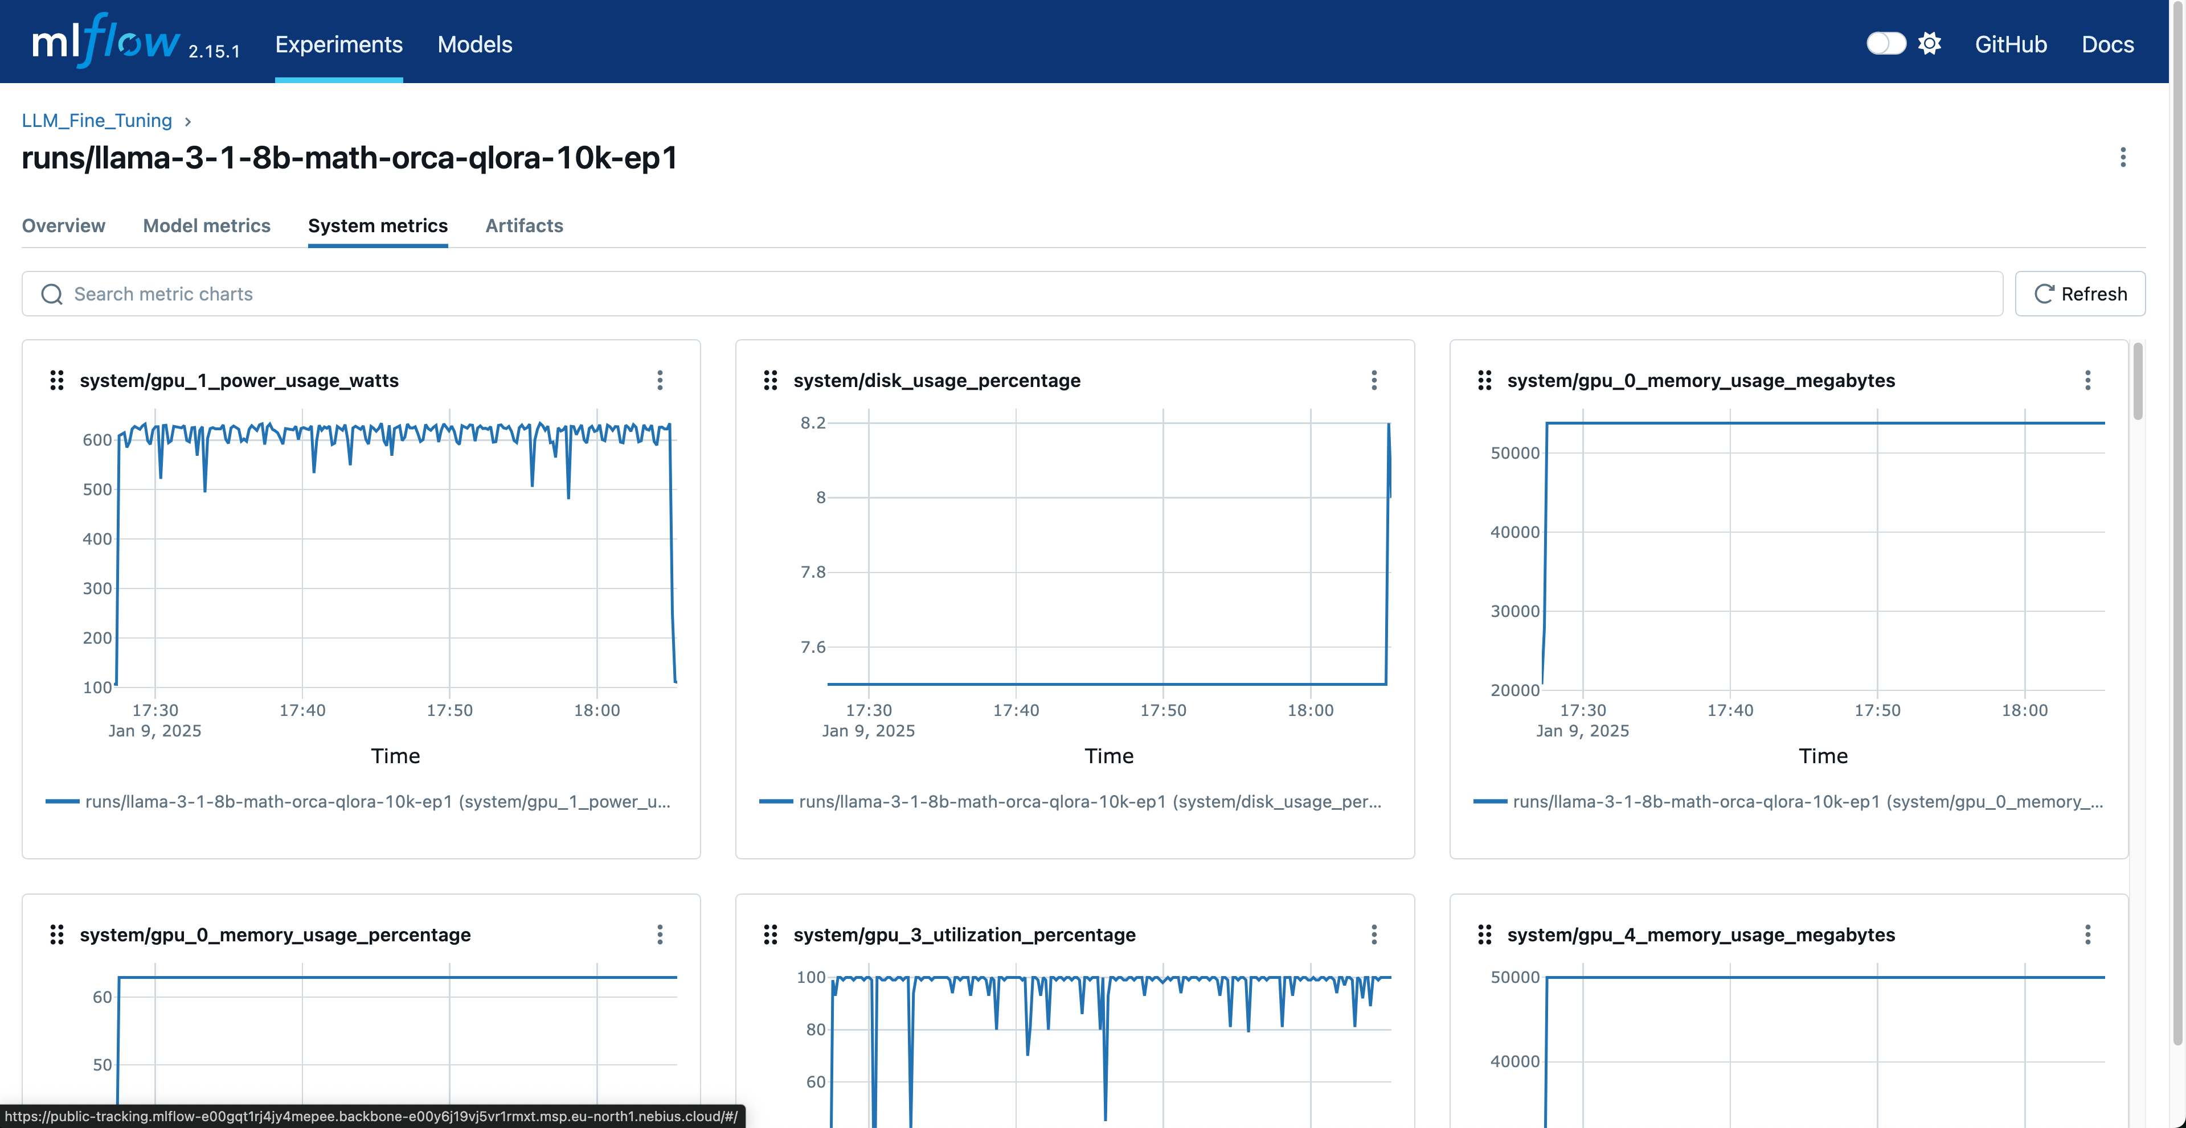
Task: Click the system/disk_usage_percentage chart title
Action: (x=937, y=380)
